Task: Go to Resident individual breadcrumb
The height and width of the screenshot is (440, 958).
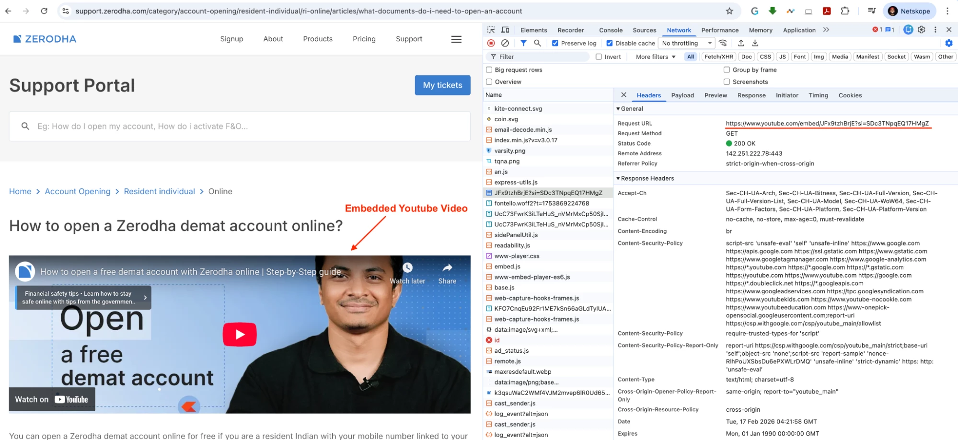Action: (159, 191)
